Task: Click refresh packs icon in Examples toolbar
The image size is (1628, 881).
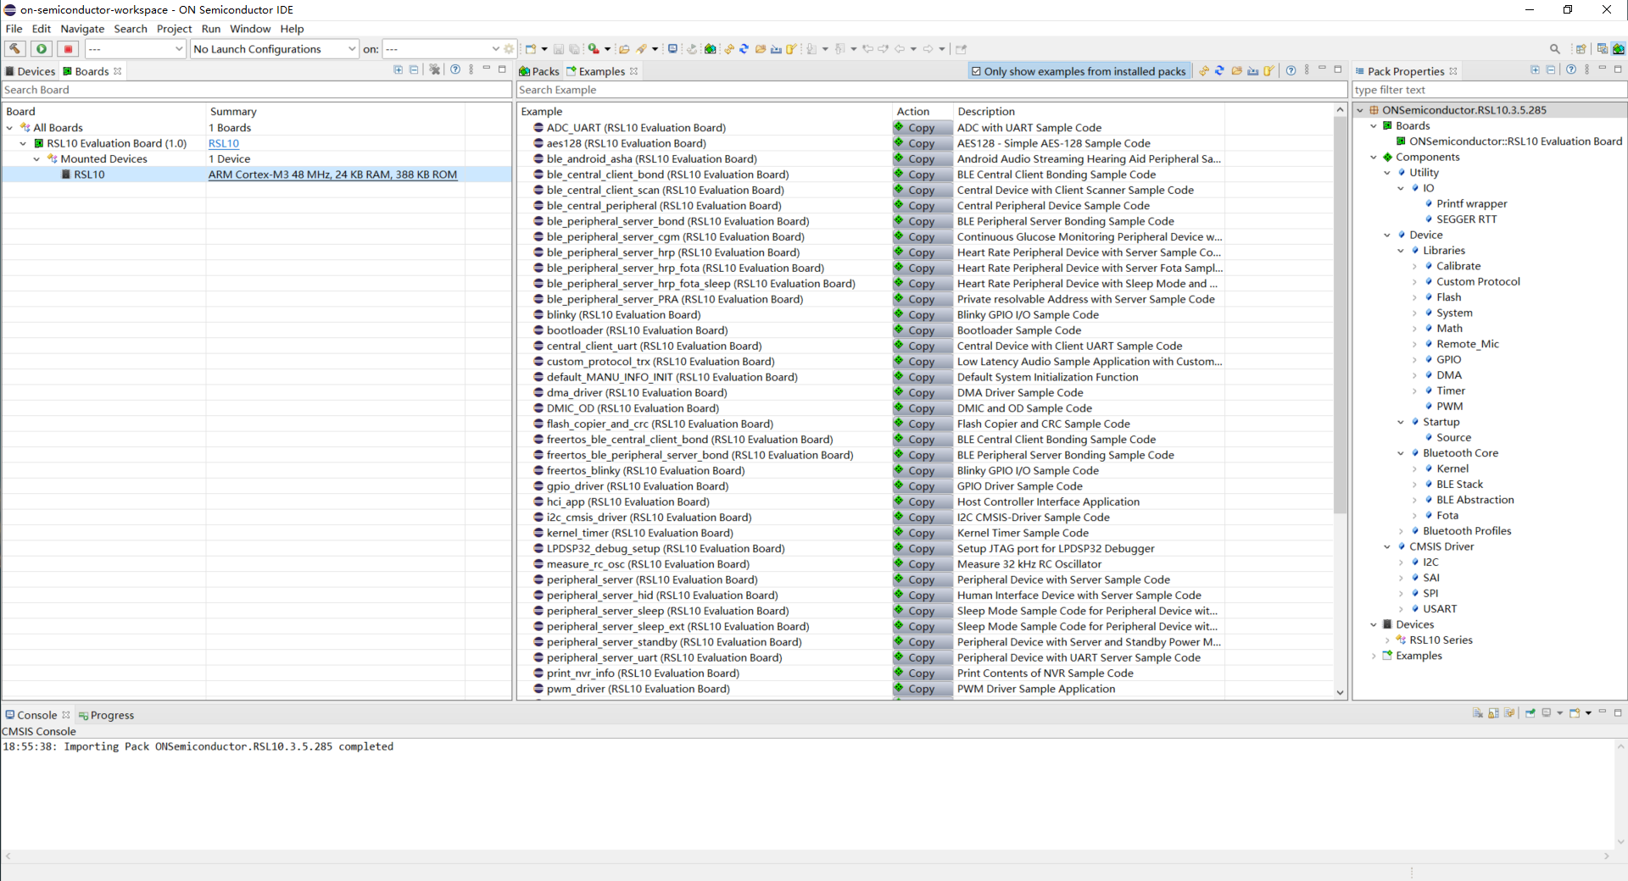Action: click(x=1219, y=70)
